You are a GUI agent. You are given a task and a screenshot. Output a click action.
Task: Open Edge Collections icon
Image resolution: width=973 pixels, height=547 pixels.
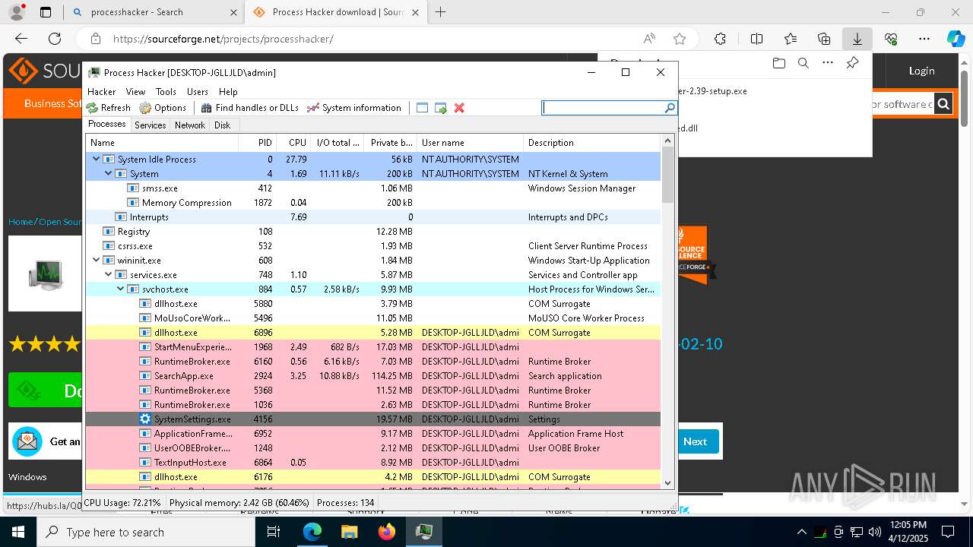pos(824,39)
